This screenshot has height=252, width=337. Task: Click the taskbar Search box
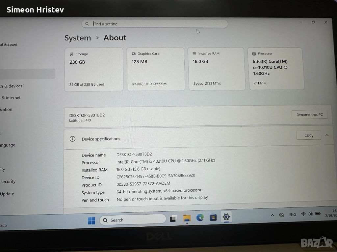point(133,220)
